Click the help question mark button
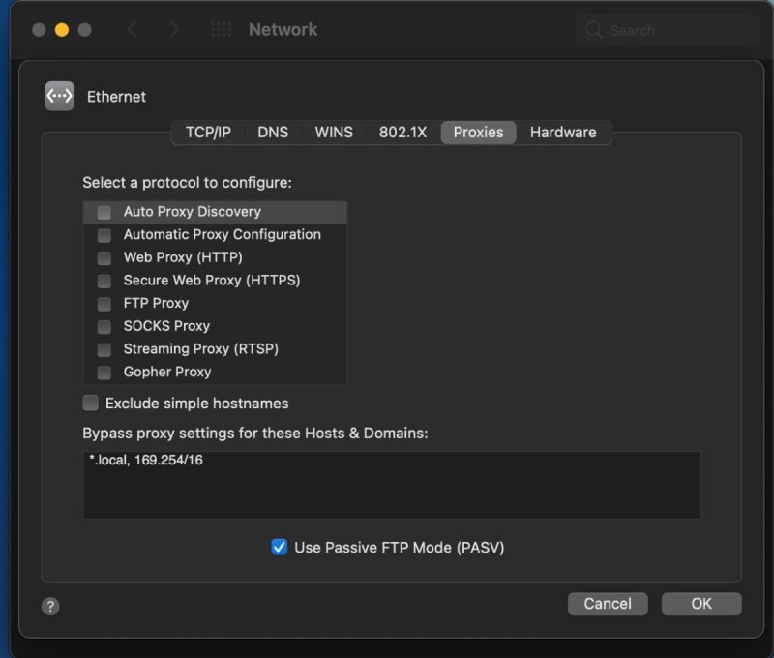Image resolution: width=774 pixels, height=658 pixels. pyautogui.click(x=51, y=606)
